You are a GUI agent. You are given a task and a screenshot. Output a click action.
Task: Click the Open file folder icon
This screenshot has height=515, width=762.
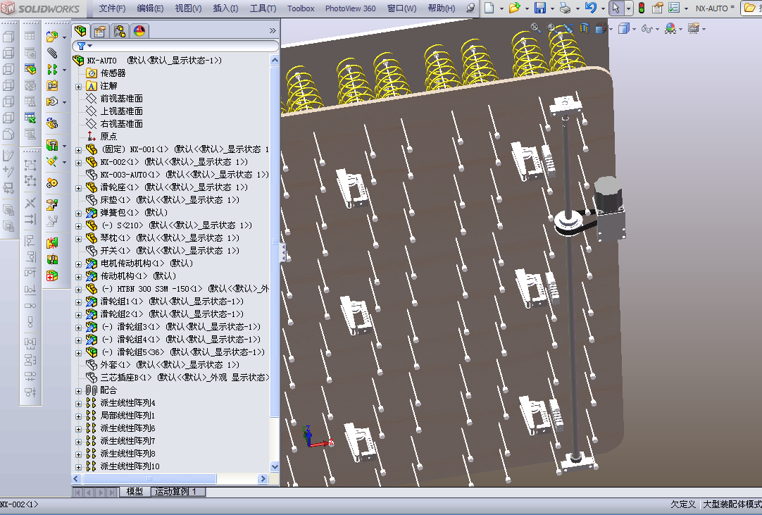click(x=514, y=8)
